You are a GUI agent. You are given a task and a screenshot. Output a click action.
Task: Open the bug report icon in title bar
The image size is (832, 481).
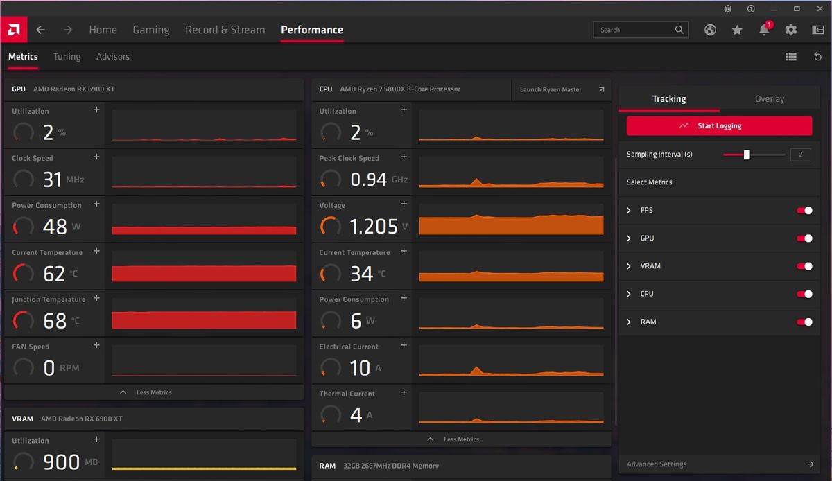point(727,8)
